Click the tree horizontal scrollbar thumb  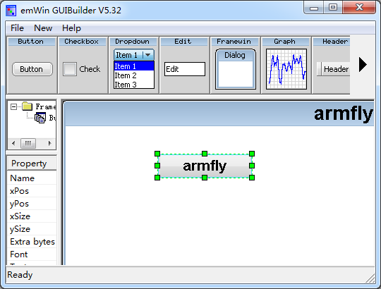[x=28, y=143]
